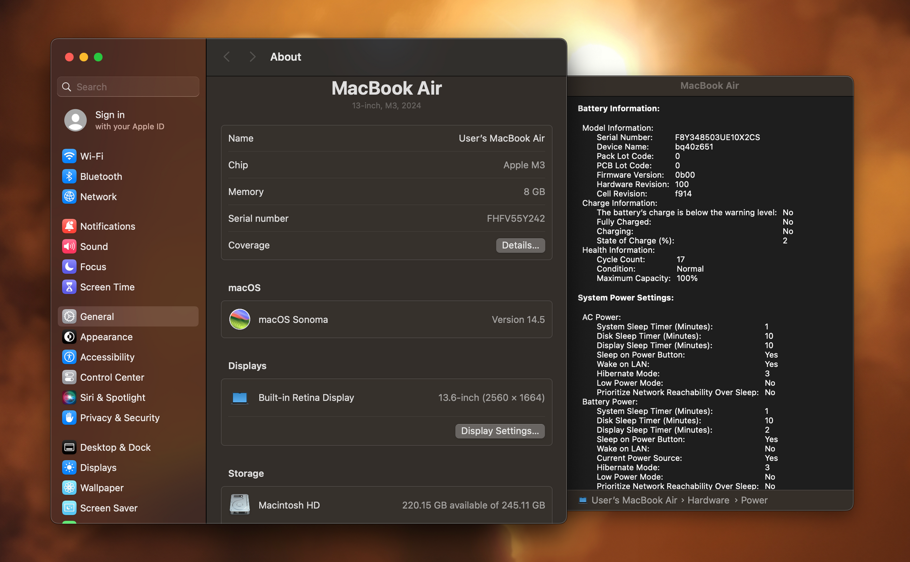Screen dimensions: 910x562
Task: Click the Accessibility sidebar icon
Action: click(69, 357)
